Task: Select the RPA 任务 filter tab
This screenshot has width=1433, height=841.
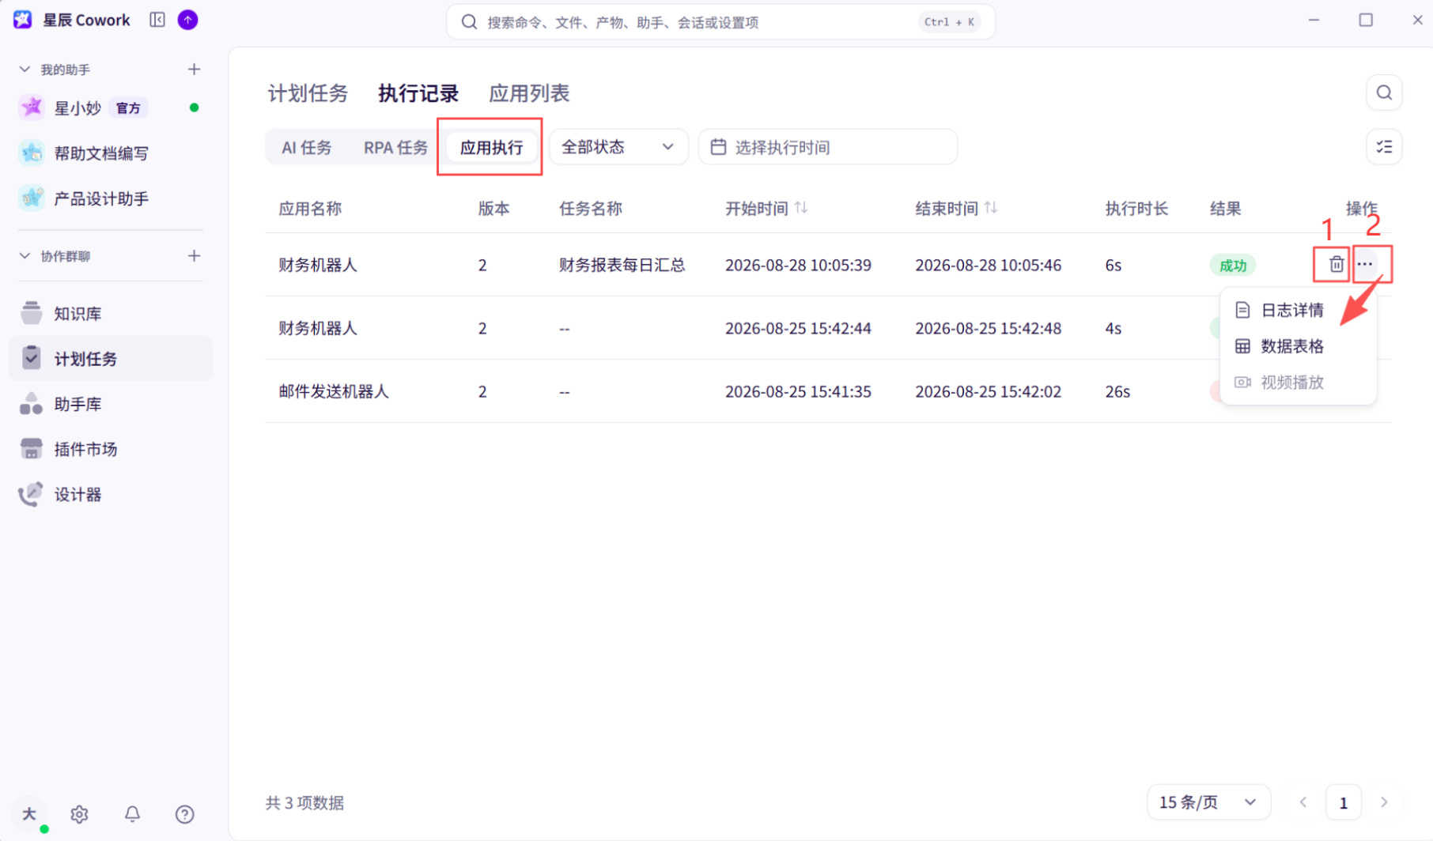Action: click(395, 148)
